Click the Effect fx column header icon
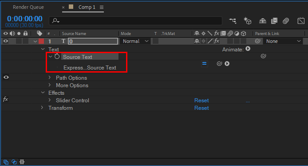Image resolution: width=308 pixels, height=166 pixels. 217,33
